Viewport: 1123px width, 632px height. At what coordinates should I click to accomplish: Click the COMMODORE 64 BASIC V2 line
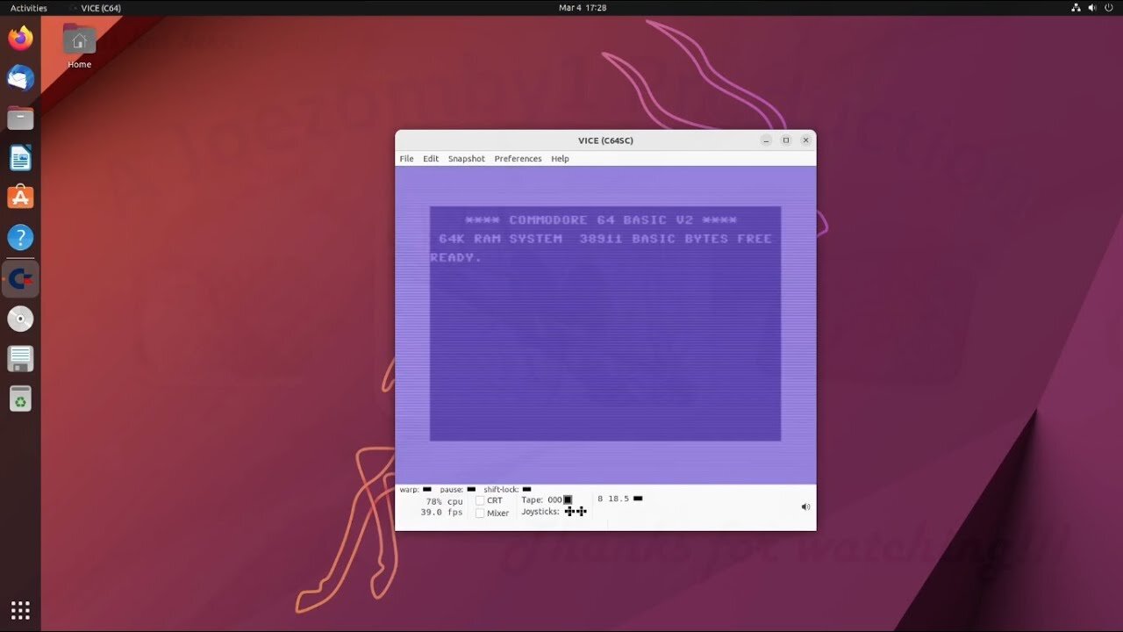(601, 219)
